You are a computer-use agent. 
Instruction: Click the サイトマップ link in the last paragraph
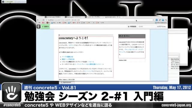pyautogui.click(x=88, y=71)
